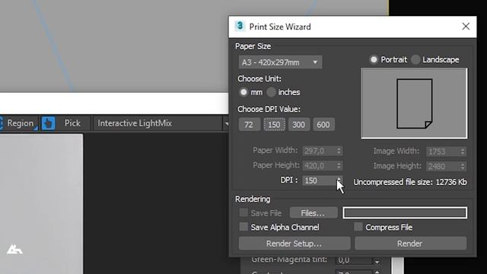487x274 pixels.
Task: Set DPI preset to 600
Action: tap(323, 125)
